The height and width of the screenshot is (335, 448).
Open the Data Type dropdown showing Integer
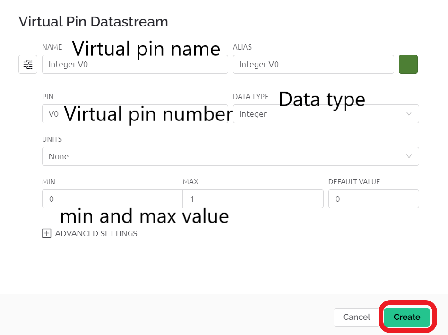[326, 114]
